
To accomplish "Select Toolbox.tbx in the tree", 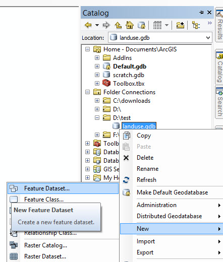I will tap(129, 84).
